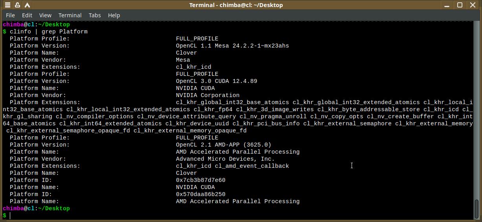
Task: Open the Terminal menu
Action: tap(70, 15)
